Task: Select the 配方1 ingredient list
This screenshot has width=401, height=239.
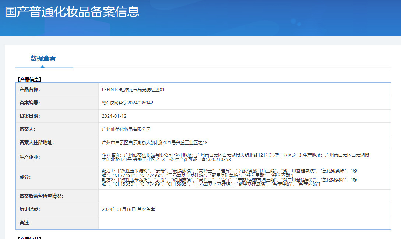Action: point(229,173)
